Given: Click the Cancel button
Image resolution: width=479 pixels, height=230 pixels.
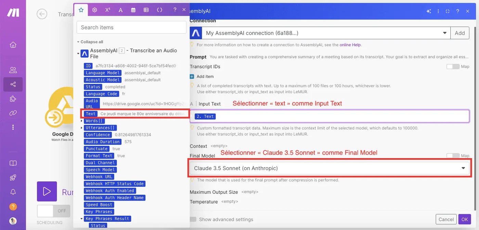Looking at the screenshot, I should (x=446, y=219).
